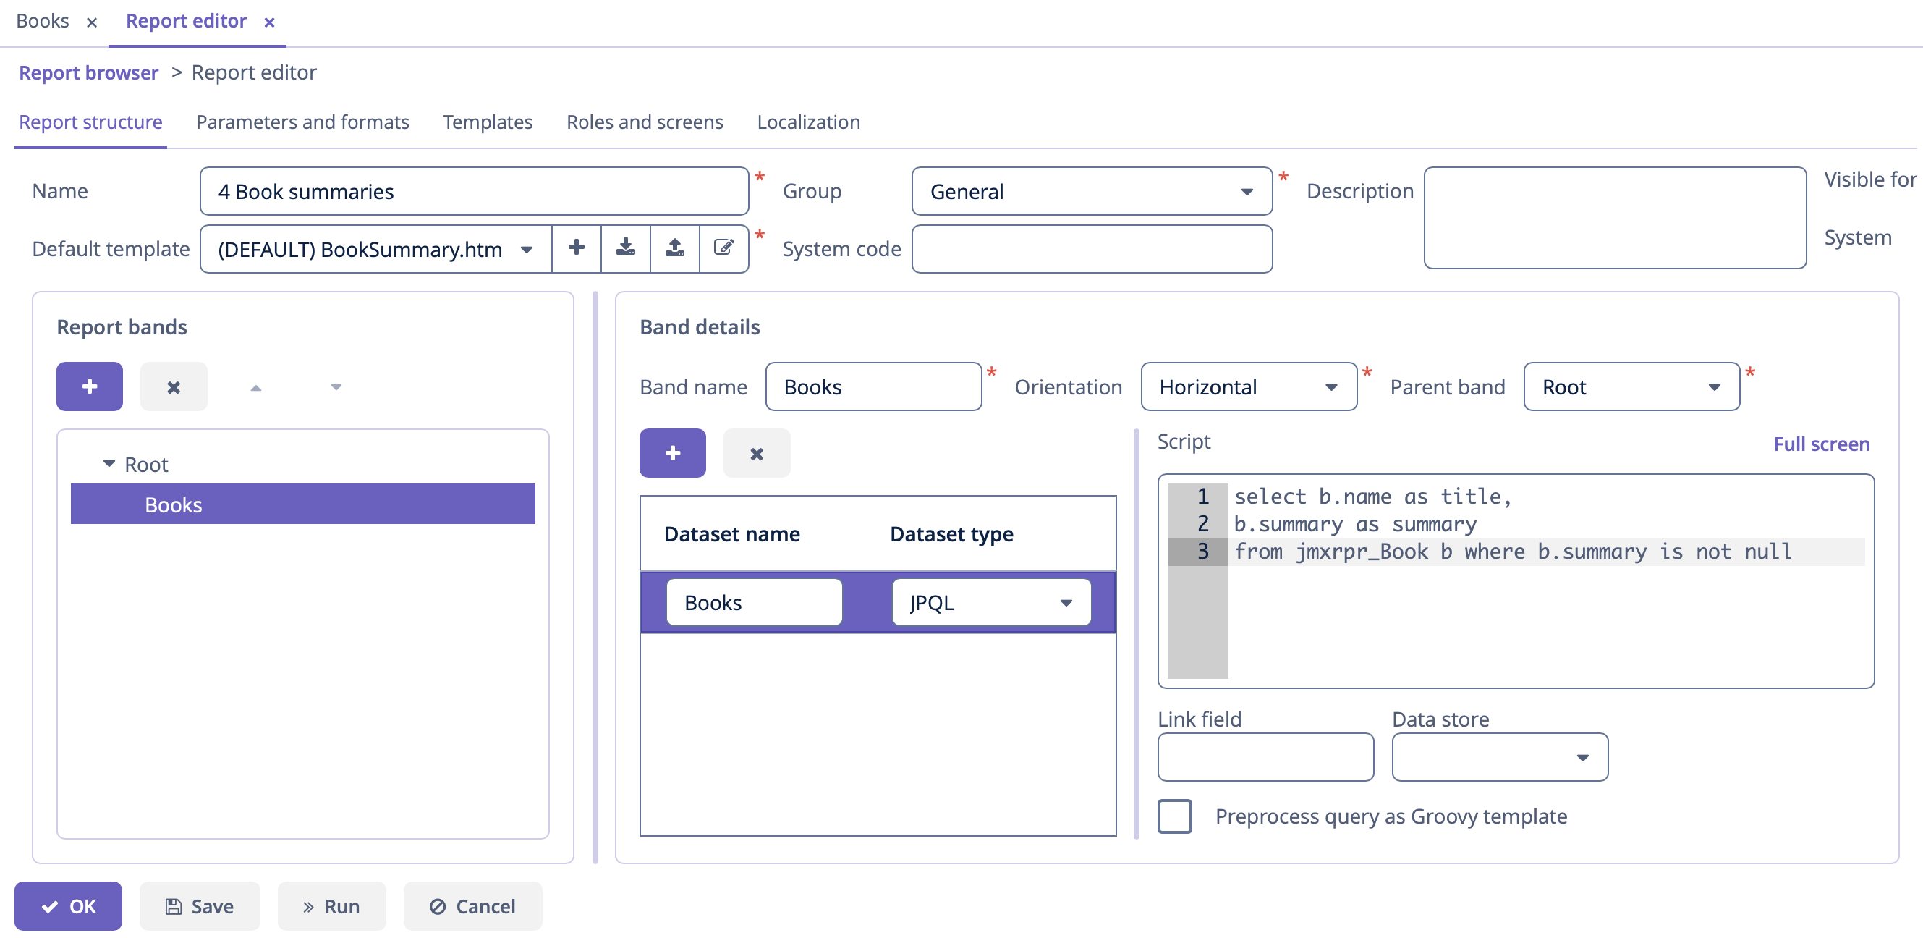Click the Description text area
This screenshot has height=938, width=1923.
click(1615, 217)
